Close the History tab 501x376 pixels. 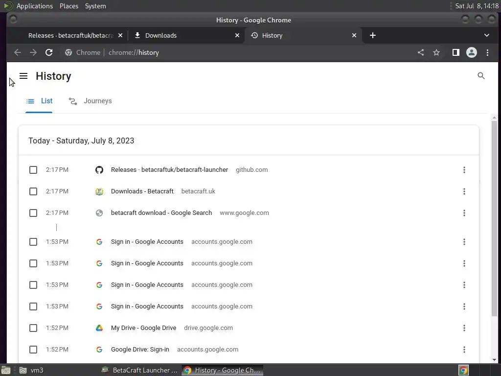click(354, 35)
